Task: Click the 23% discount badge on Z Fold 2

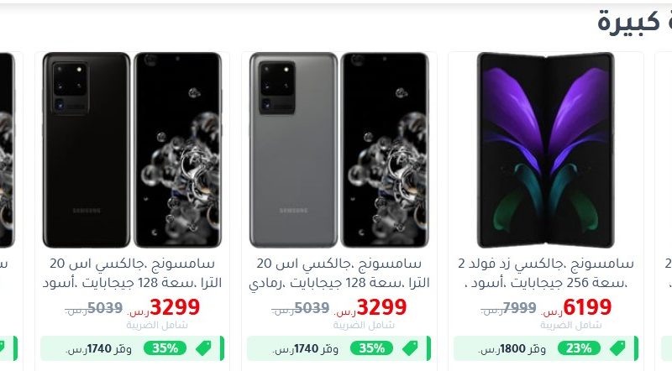Action: [579, 348]
